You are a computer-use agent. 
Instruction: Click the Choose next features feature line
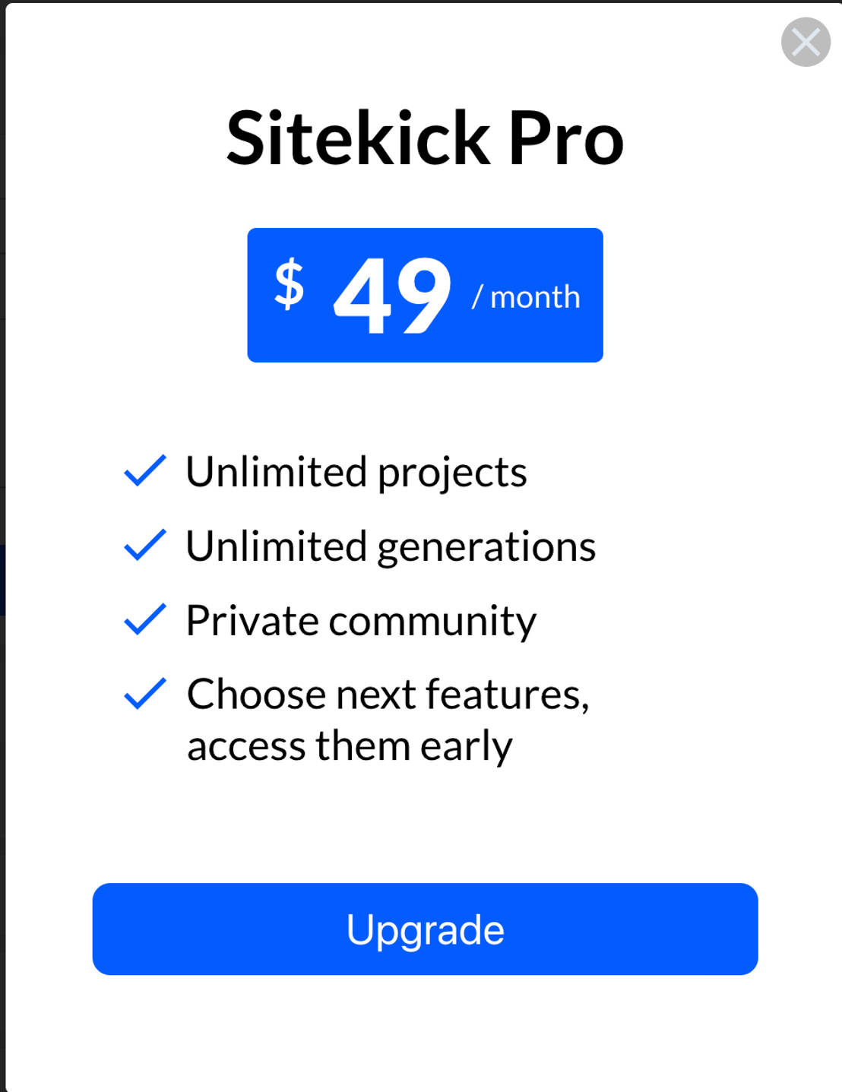pyautogui.click(x=389, y=694)
